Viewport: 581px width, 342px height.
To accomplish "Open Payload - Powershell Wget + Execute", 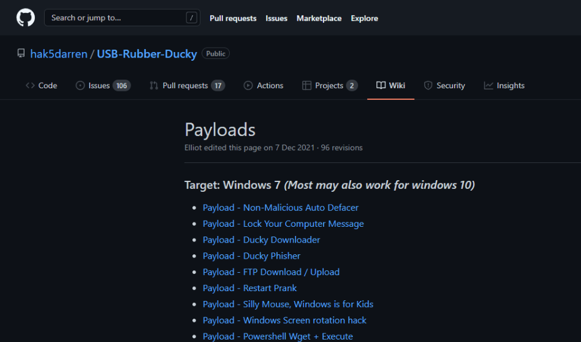I will tap(278, 336).
